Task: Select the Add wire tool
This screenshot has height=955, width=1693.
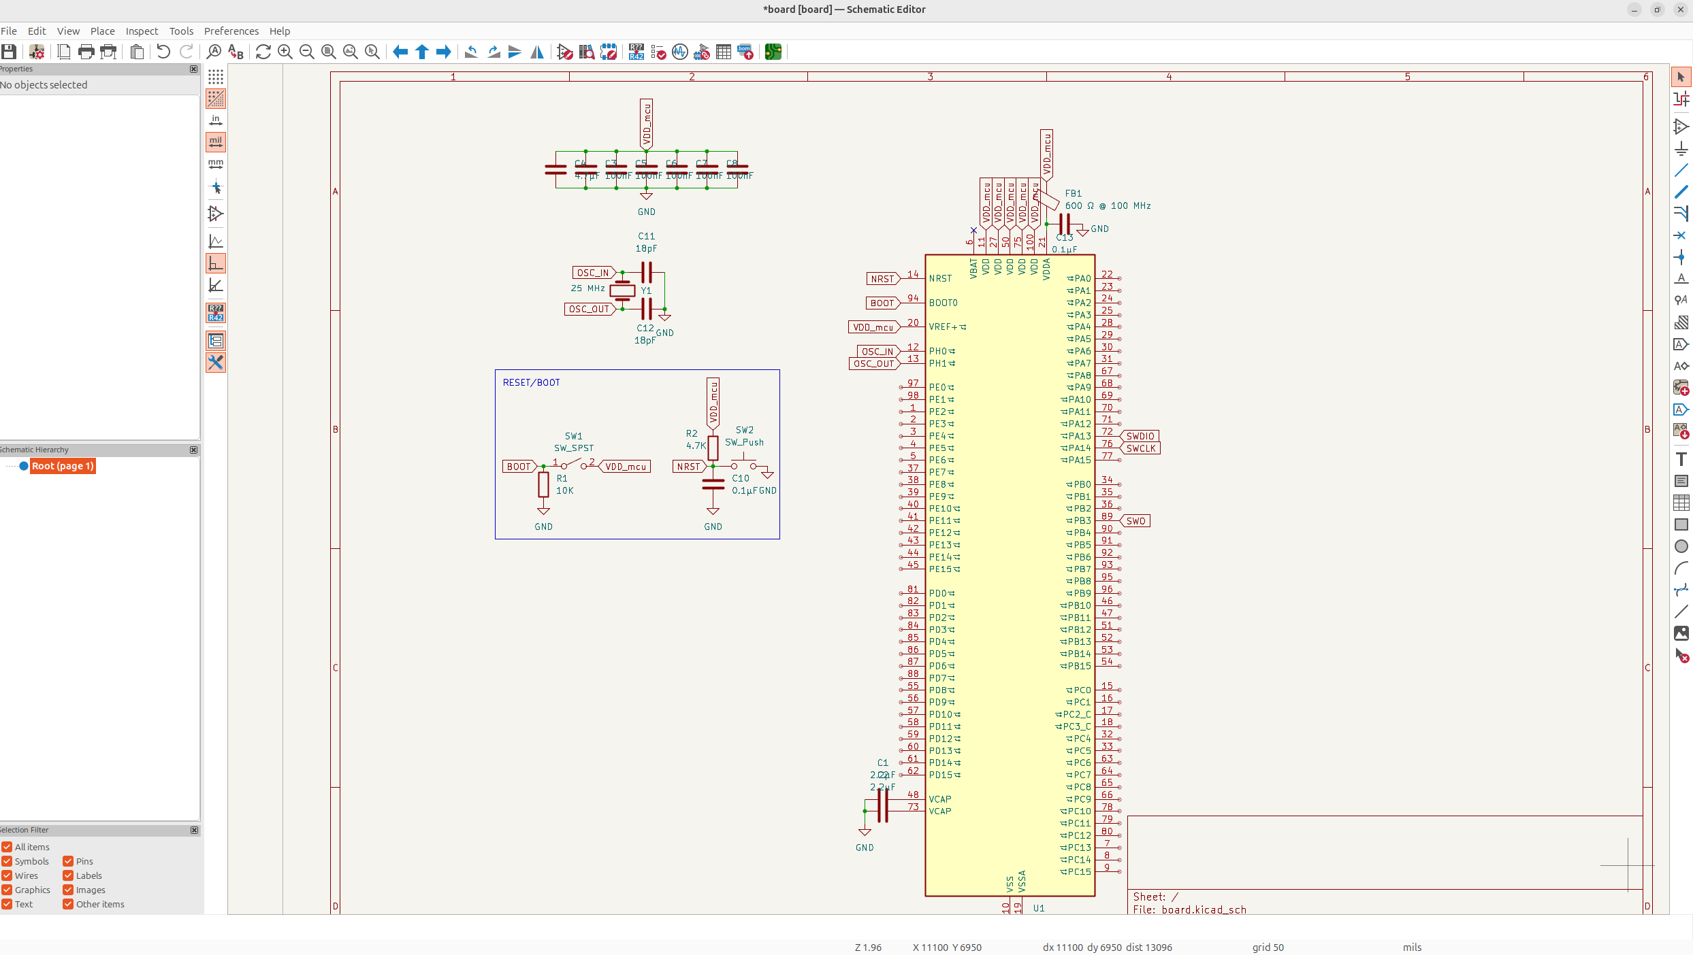Action: [x=1681, y=170]
